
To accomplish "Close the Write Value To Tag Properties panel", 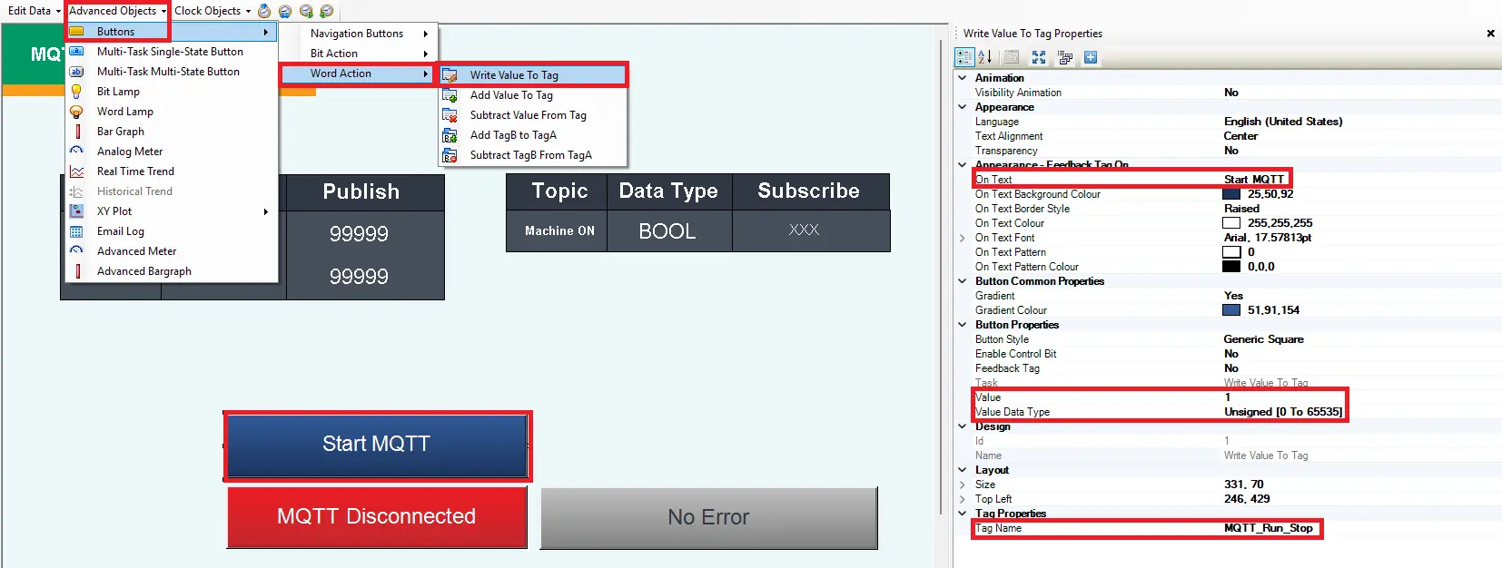I will 1490,34.
